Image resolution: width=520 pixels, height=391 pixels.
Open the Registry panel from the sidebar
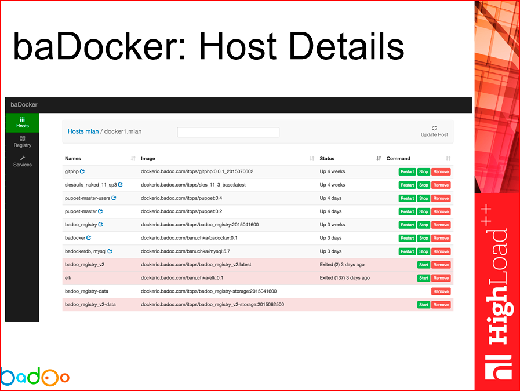[x=22, y=142]
